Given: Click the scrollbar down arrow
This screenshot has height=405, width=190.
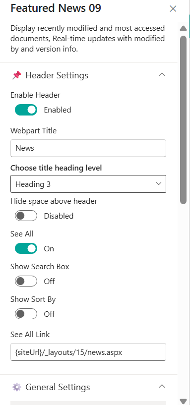Looking at the screenshot, I should [183, 402].
